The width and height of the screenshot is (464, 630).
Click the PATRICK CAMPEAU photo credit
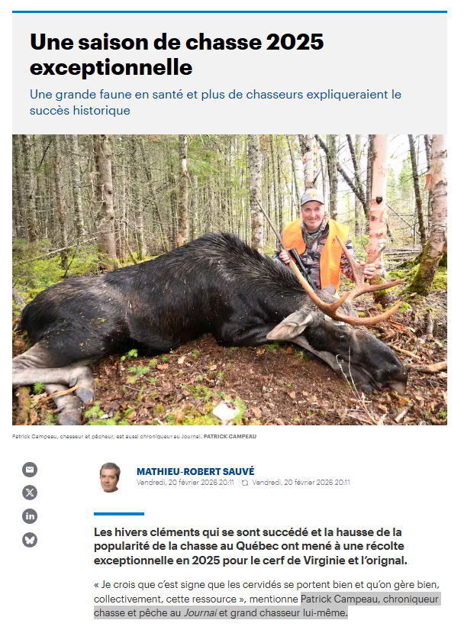(230, 436)
